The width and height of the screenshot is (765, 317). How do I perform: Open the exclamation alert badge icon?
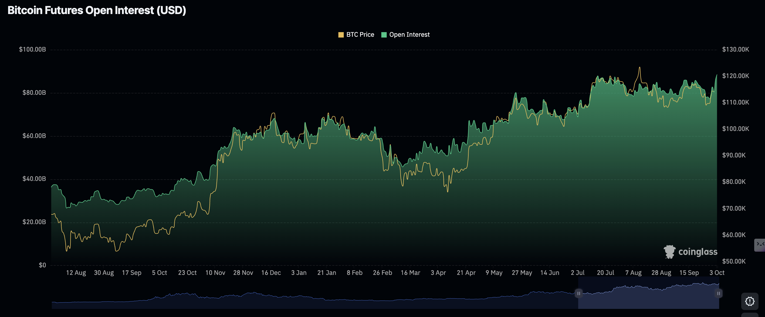750,301
